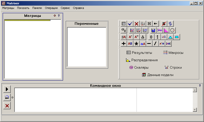204x122 pixels.
Task: Open the blue bar chart icon
Action: (153, 30)
